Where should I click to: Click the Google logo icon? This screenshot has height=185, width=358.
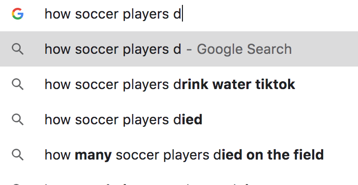(18, 14)
